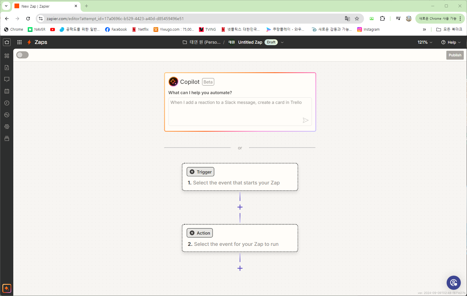Open the Chrome tab search dropdown

point(6,6)
